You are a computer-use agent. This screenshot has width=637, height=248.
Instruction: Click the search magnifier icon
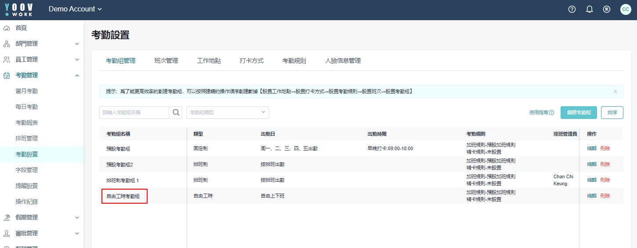[176, 112]
